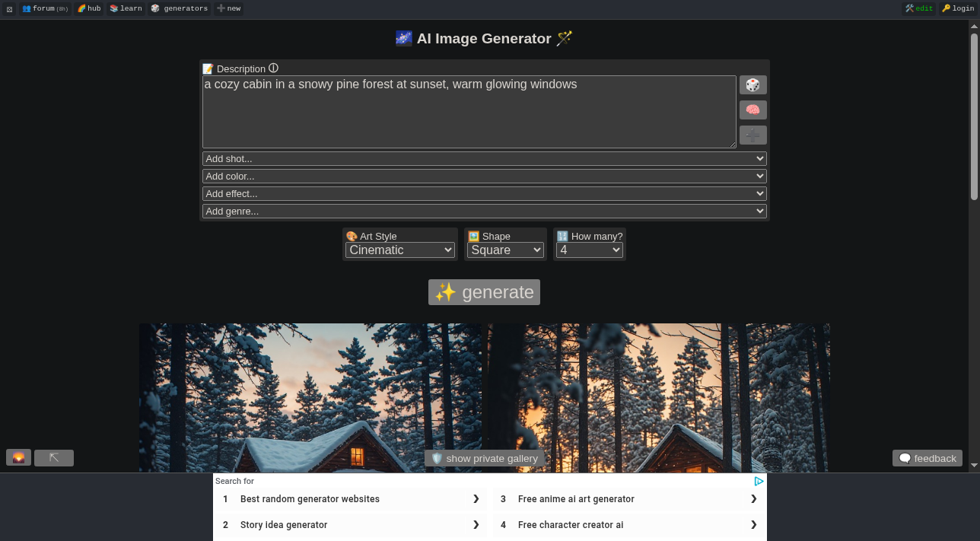980x541 pixels.
Task: Click the edit button in top bar
Action: pyautogui.click(x=918, y=8)
